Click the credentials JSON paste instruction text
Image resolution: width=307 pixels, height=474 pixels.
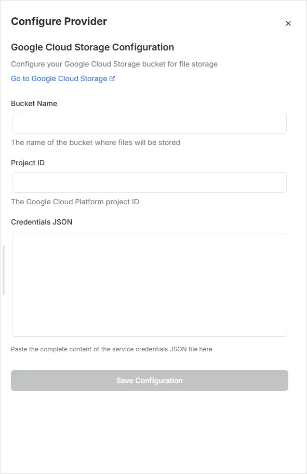click(111, 349)
